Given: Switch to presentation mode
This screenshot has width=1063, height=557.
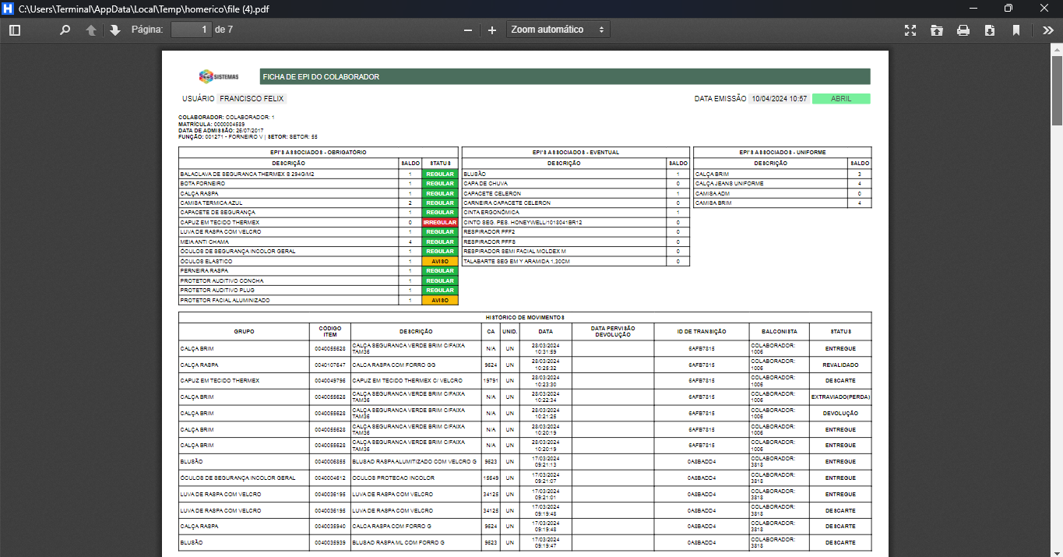Looking at the screenshot, I should [910, 30].
